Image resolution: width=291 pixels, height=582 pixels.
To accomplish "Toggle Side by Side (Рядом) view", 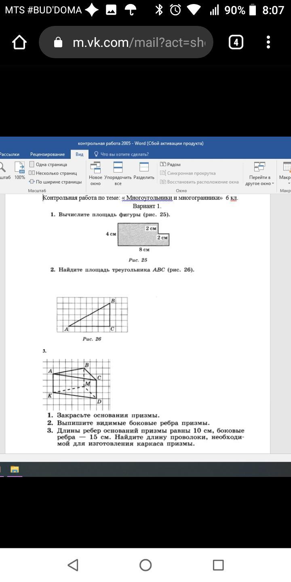I will (x=171, y=164).
